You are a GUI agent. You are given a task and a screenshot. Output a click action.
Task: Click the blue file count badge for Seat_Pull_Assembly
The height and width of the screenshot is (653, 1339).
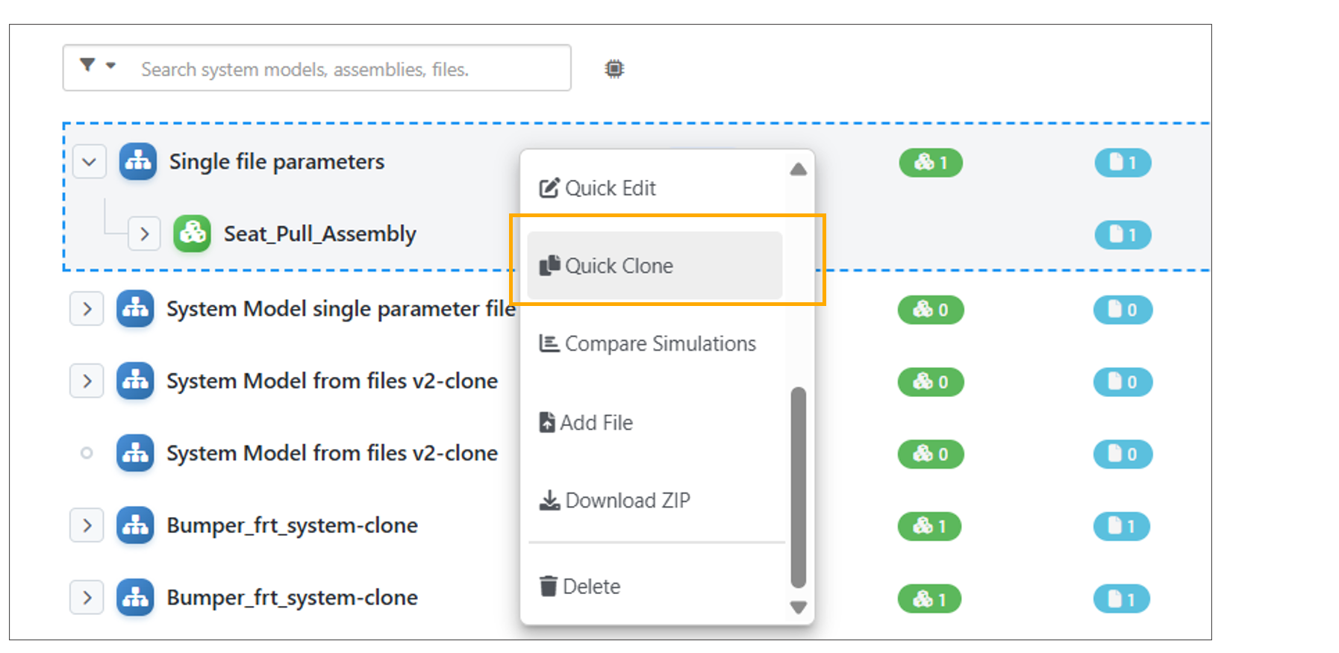pyautogui.click(x=1123, y=235)
